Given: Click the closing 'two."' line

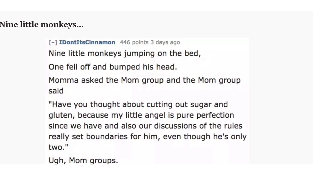Looking at the screenshot, I should tap(58, 147).
